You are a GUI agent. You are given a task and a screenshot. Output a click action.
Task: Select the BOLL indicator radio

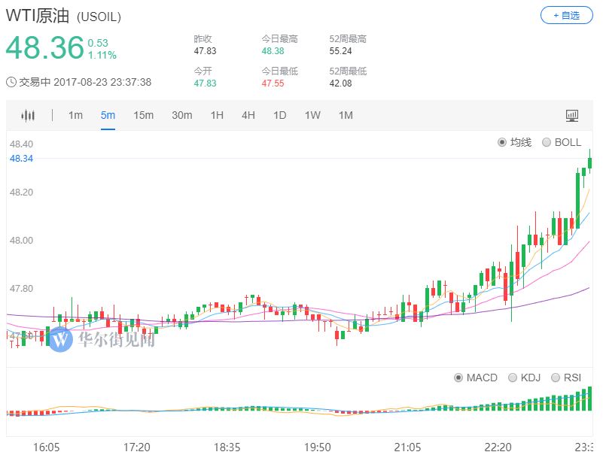(546, 142)
